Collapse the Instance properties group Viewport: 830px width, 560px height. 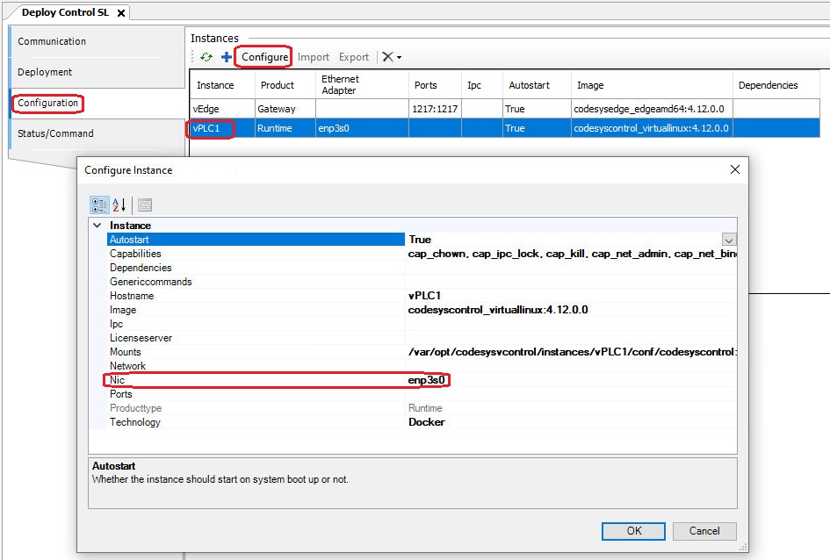point(97,226)
